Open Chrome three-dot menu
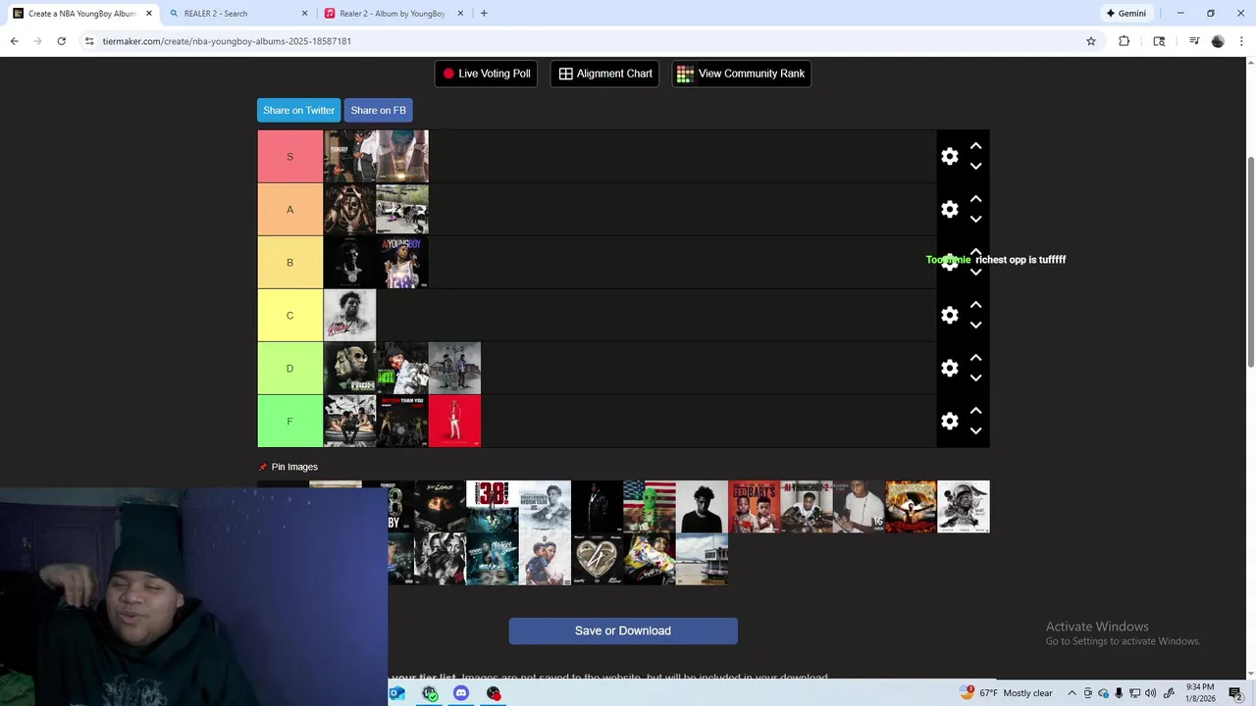 [1240, 41]
